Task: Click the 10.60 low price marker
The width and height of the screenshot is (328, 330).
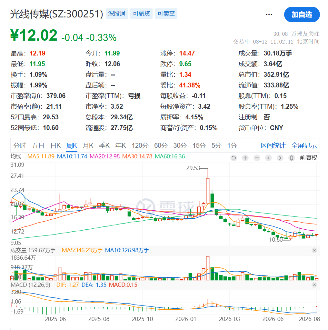Action: tap(276, 239)
